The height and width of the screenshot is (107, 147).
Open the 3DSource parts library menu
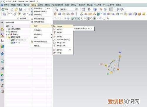tap(108, 5)
